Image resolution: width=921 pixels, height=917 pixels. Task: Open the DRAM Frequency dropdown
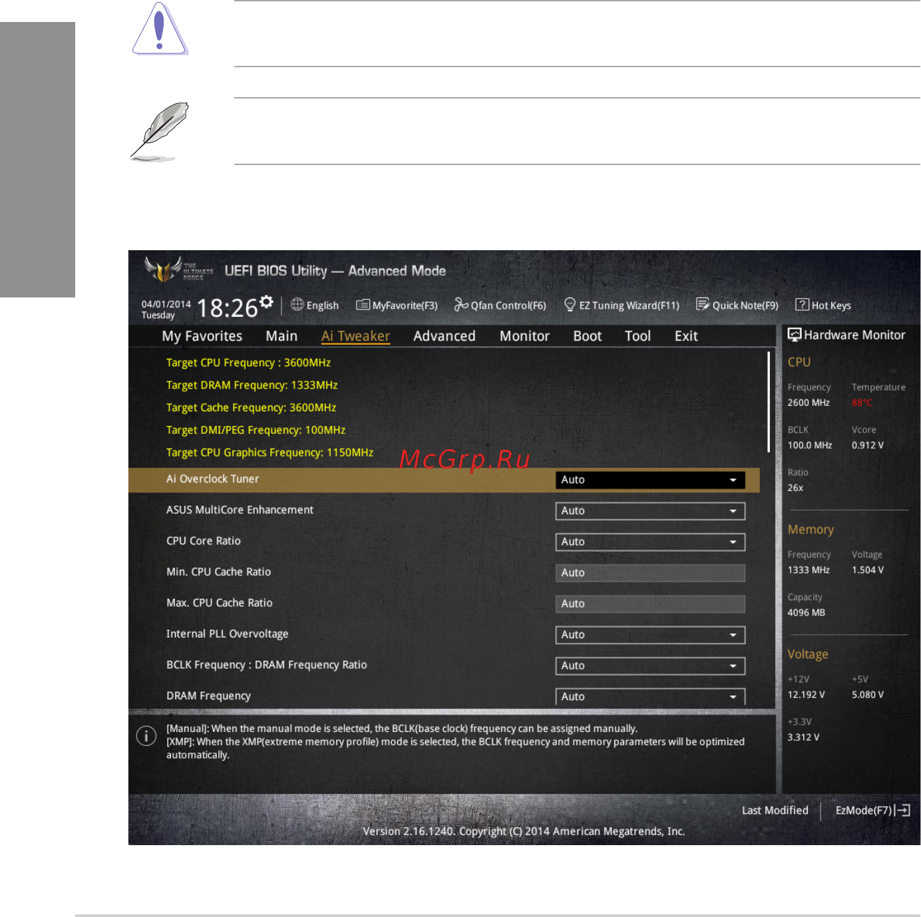tap(650, 697)
